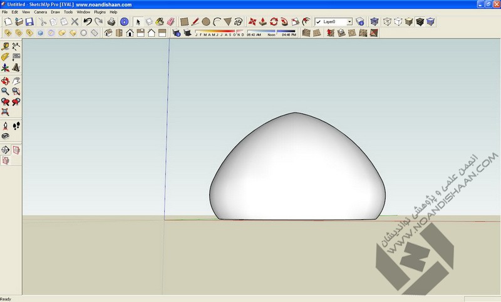Choose the Orbit camera tool

[6, 81]
